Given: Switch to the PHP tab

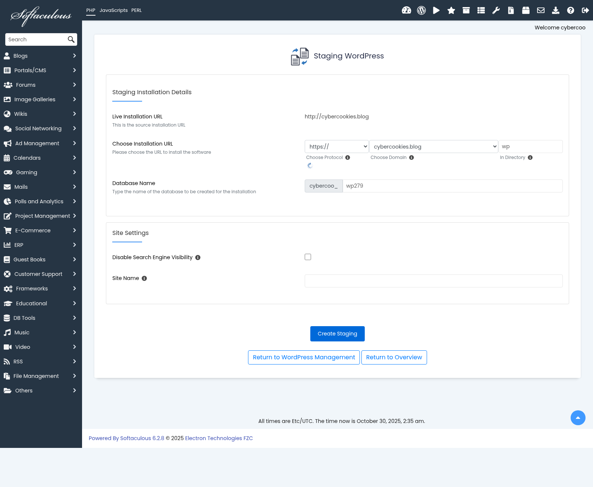Looking at the screenshot, I should pyautogui.click(x=91, y=10).
